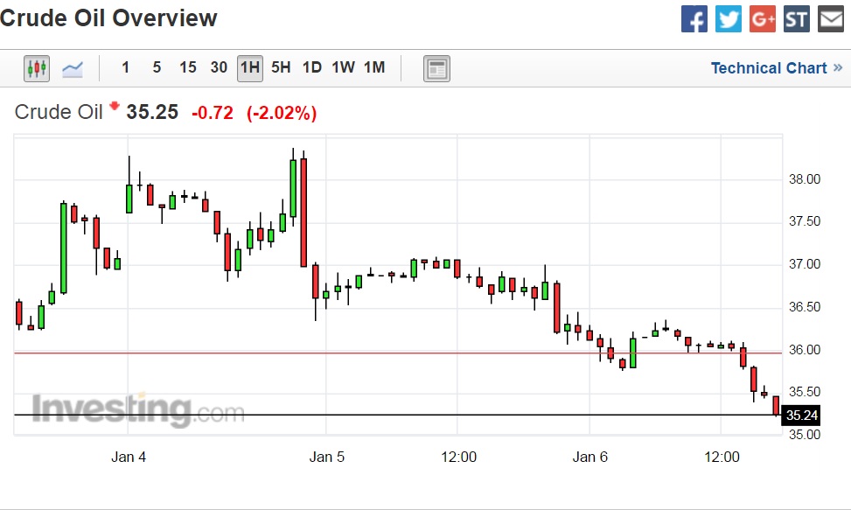The height and width of the screenshot is (510, 851).
Task: Click the 35.50 price axis label
Action: [805, 392]
